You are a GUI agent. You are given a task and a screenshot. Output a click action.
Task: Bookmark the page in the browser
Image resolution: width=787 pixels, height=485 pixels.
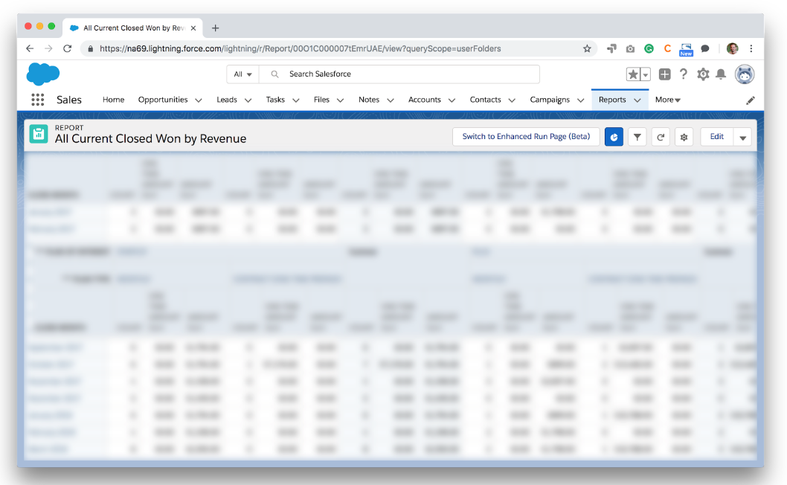[587, 48]
